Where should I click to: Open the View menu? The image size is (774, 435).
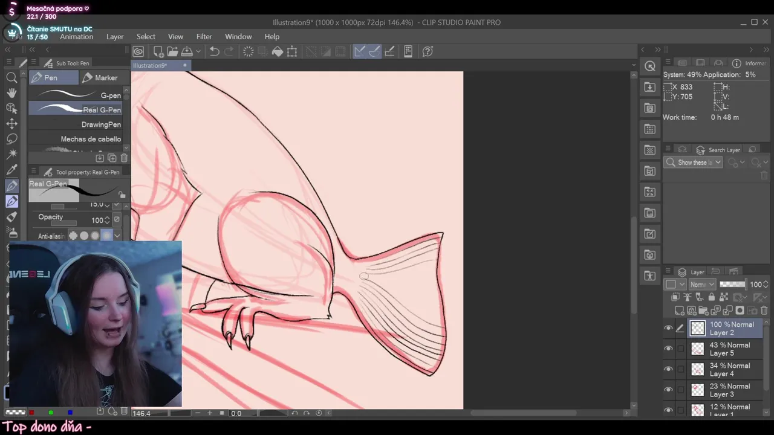coord(175,37)
